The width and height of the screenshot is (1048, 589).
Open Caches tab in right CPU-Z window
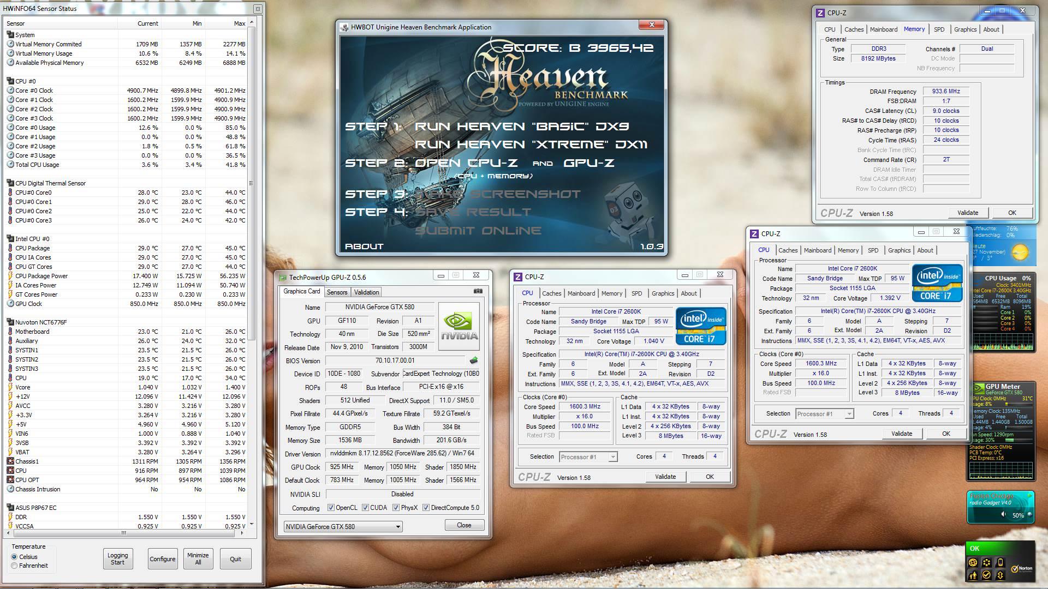tap(788, 250)
